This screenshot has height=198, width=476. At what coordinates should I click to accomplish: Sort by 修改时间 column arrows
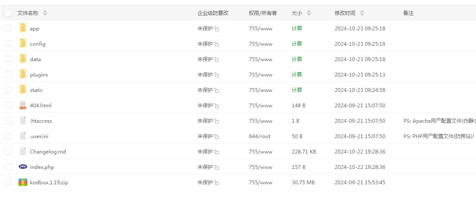click(362, 13)
